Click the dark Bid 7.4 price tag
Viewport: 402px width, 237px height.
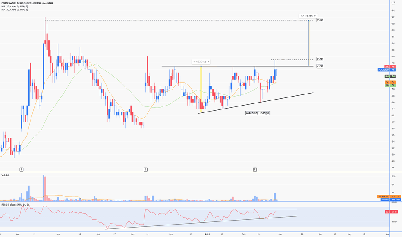[390, 76]
